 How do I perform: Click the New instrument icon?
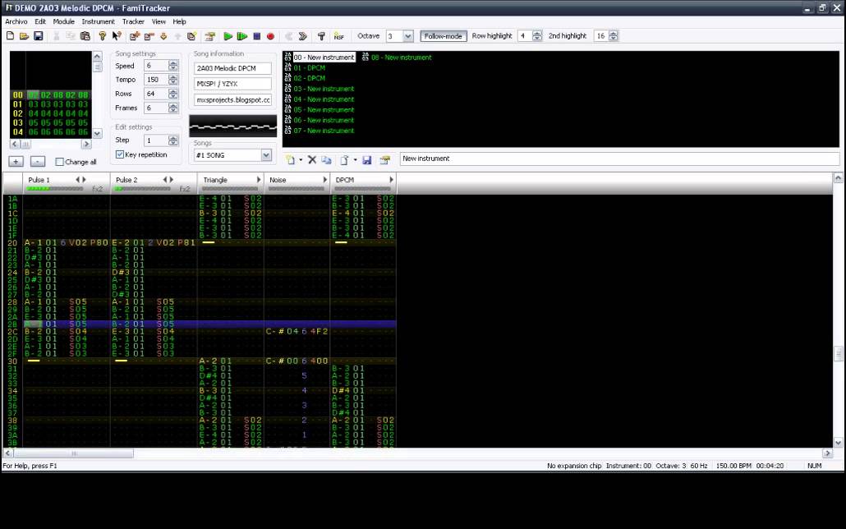pos(290,160)
